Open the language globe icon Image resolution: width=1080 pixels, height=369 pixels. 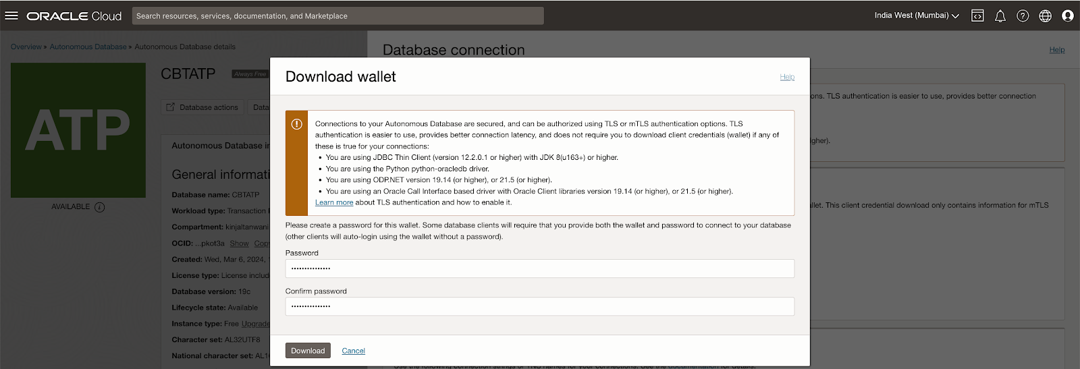[x=1045, y=16]
